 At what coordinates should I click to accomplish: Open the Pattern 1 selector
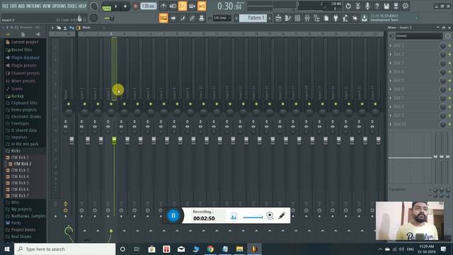[253, 18]
